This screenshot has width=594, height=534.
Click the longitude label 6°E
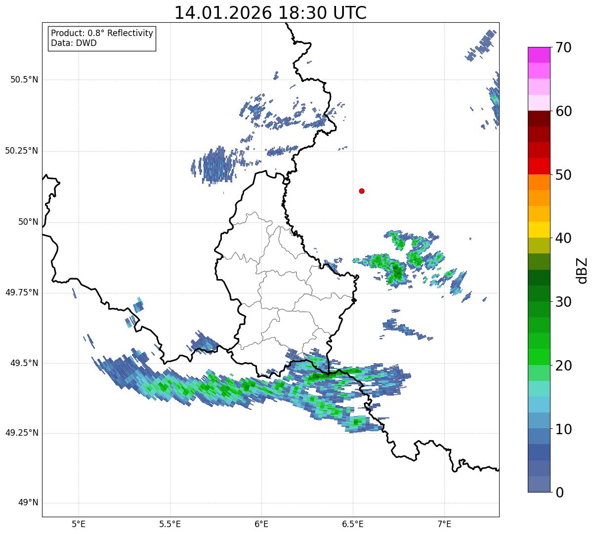point(261,524)
